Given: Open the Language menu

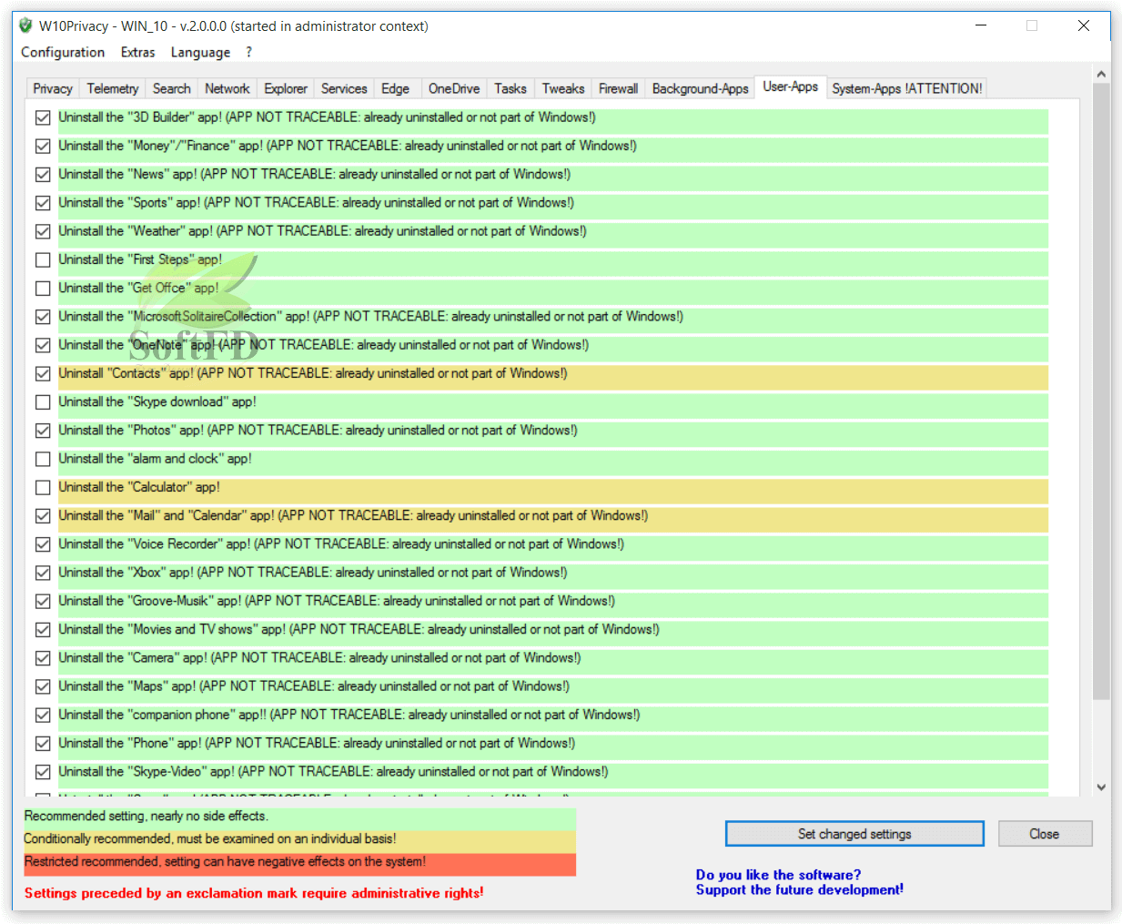Looking at the screenshot, I should [x=200, y=52].
